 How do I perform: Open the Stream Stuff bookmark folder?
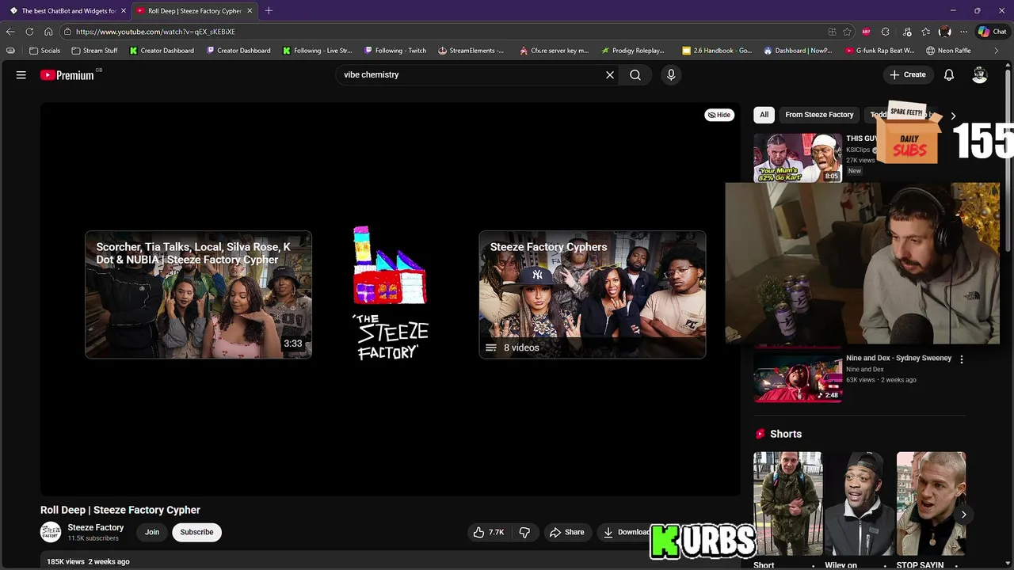[94, 51]
